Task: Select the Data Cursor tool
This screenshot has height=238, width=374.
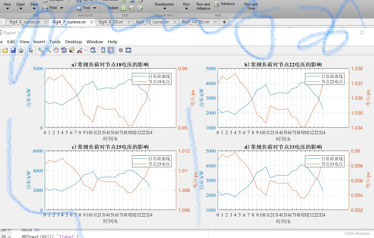Action: pos(72,50)
